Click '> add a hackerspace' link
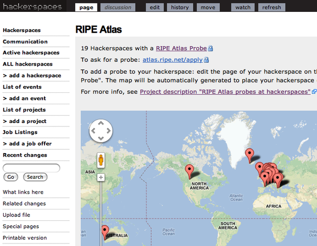Viewport: 317px width, 246px height. (32, 76)
